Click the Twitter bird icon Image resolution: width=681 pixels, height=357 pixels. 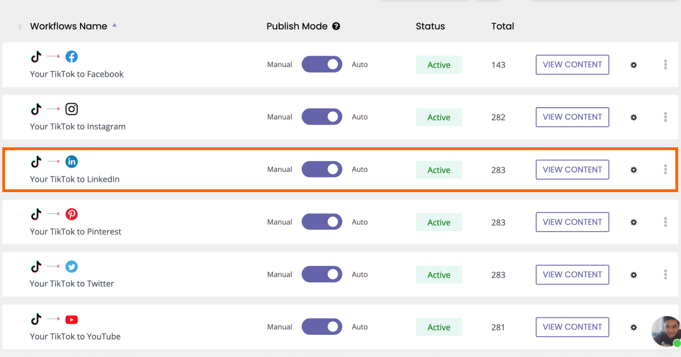(72, 266)
